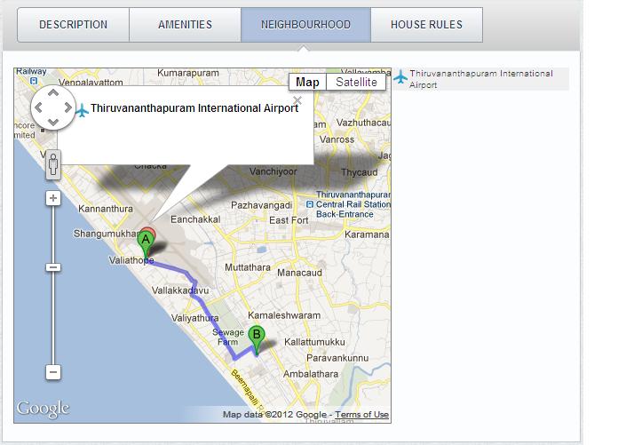The image size is (618, 445).
Task: Click the East Fort map label
Action: pyautogui.click(x=289, y=220)
